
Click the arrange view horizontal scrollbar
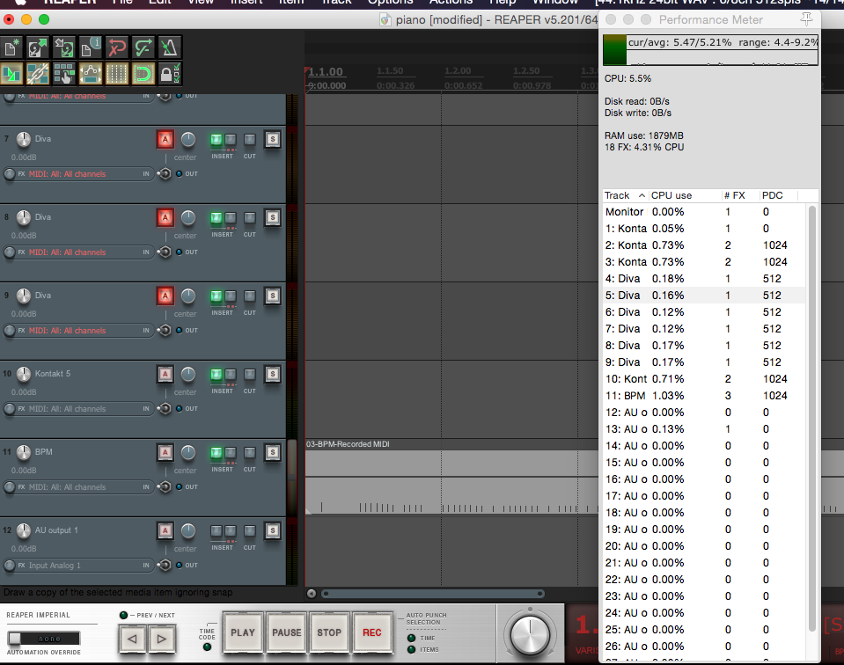pyautogui.click(x=433, y=594)
